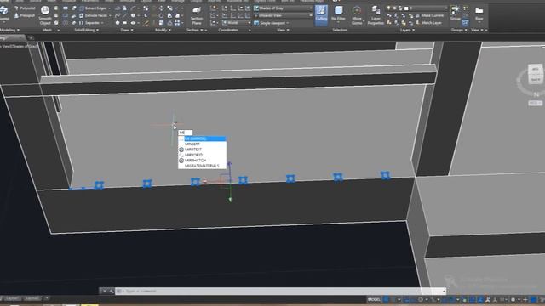This screenshot has height=306, width=545.
Task: Select the Circle tool in Draw panel
Action: [133, 15]
